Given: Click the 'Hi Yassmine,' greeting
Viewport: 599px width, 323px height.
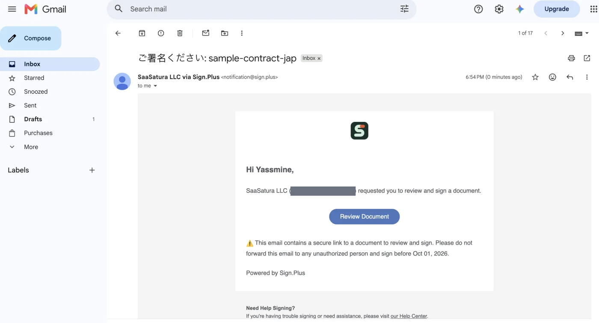Looking at the screenshot, I should pos(270,170).
